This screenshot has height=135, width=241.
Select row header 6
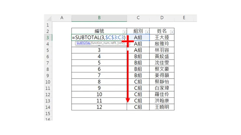[48, 56]
